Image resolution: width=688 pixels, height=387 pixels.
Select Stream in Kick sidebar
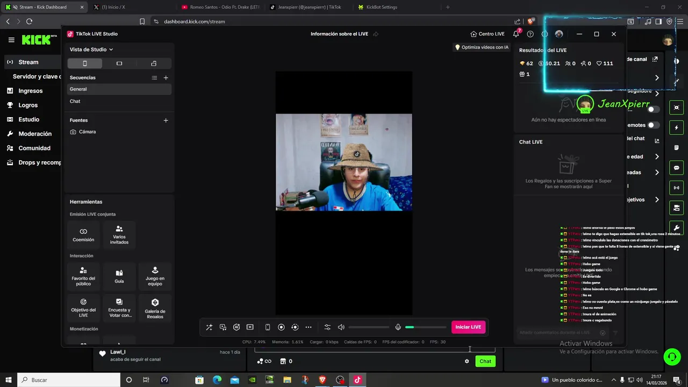coord(32,62)
